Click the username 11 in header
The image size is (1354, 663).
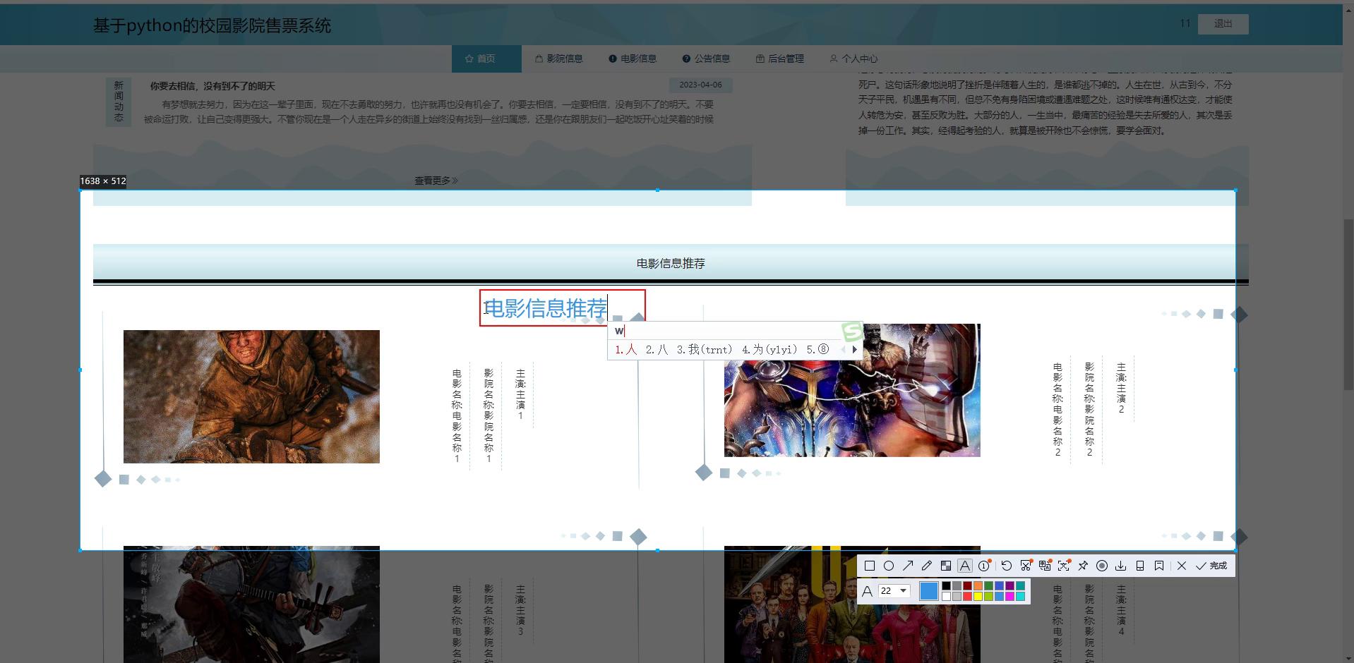1185,24
